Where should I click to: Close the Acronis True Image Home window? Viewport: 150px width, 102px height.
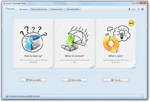[x=143, y=3]
